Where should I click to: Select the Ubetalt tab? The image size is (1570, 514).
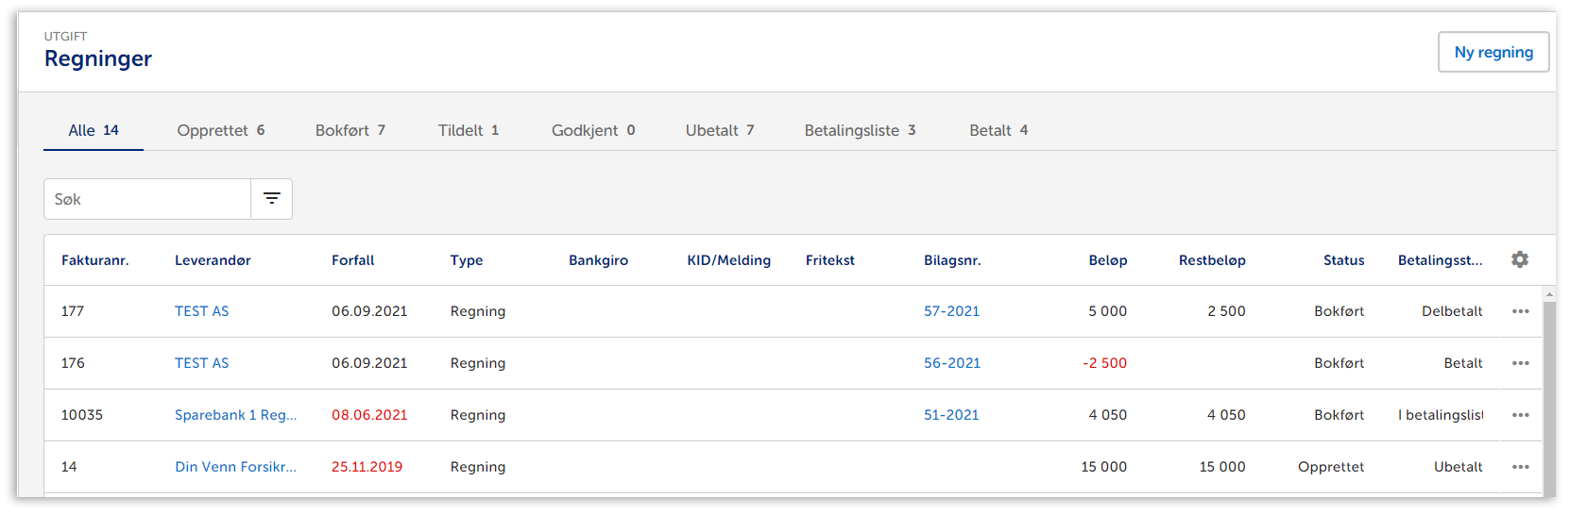(x=719, y=130)
